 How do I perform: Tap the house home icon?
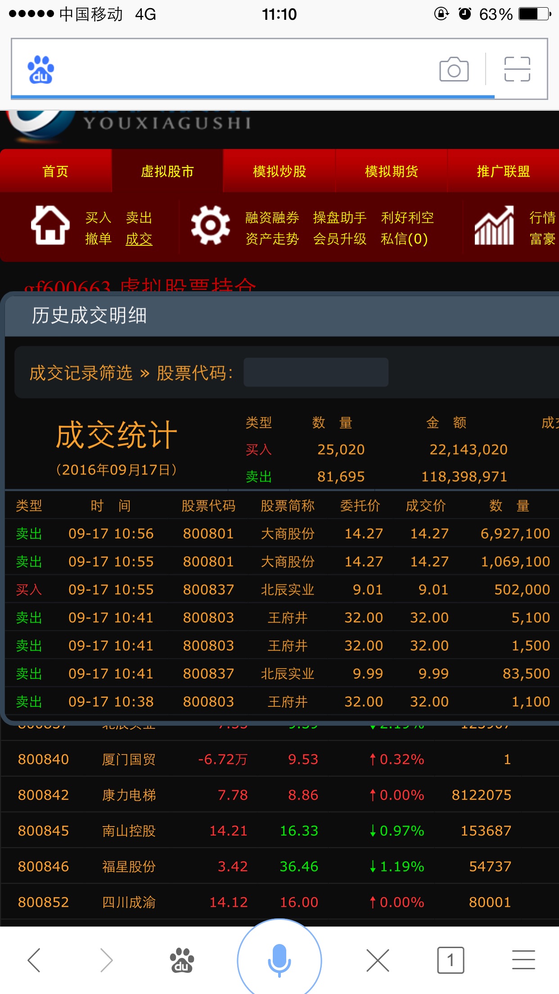pyautogui.click(x=50, y=225)
